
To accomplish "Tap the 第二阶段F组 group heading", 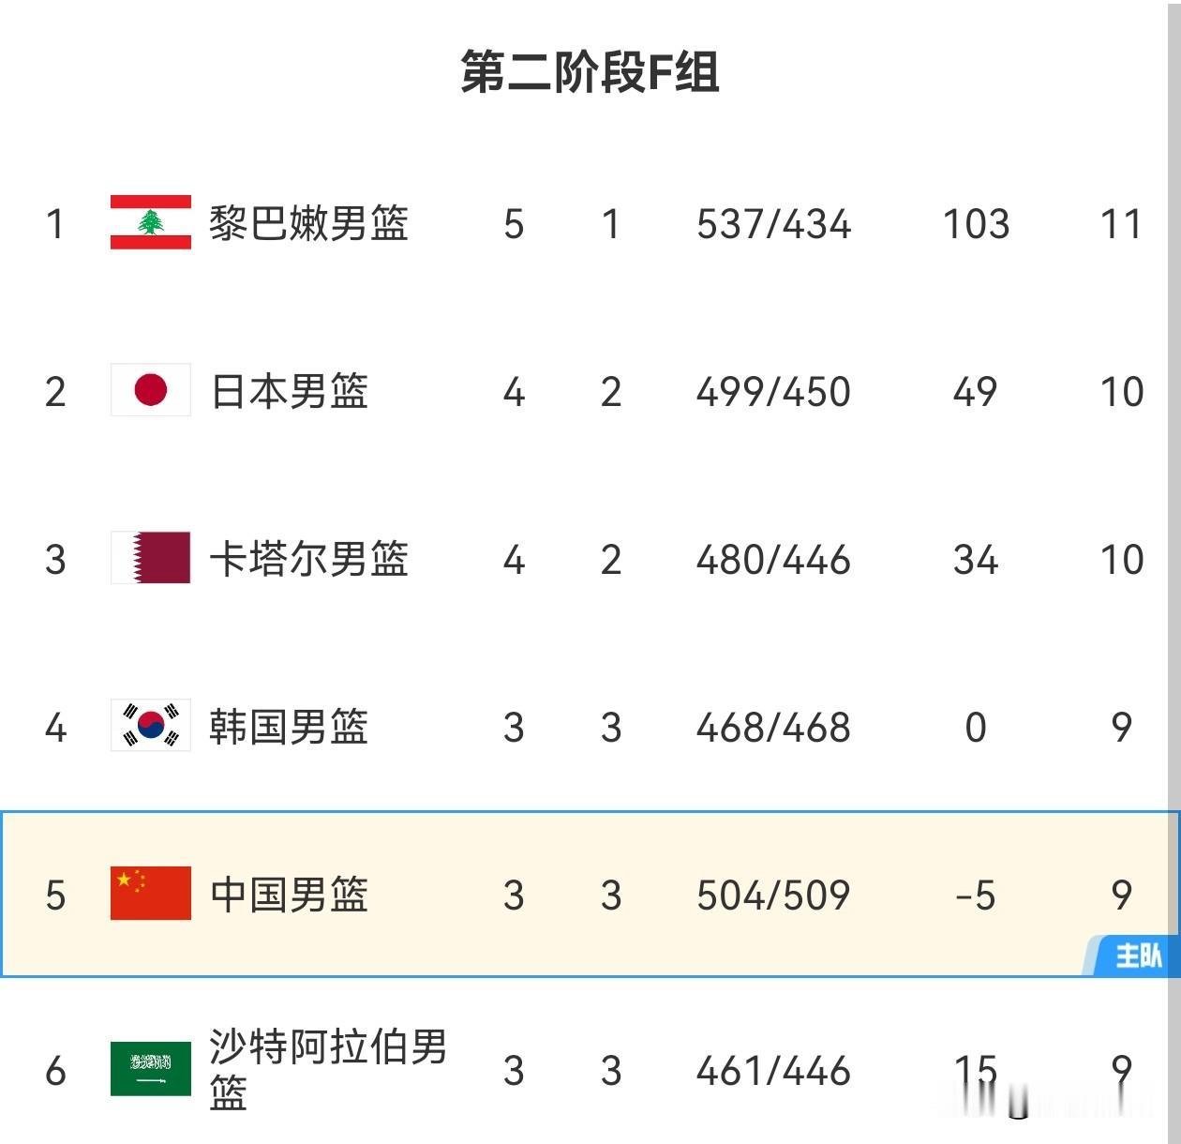I will (590, 72).
